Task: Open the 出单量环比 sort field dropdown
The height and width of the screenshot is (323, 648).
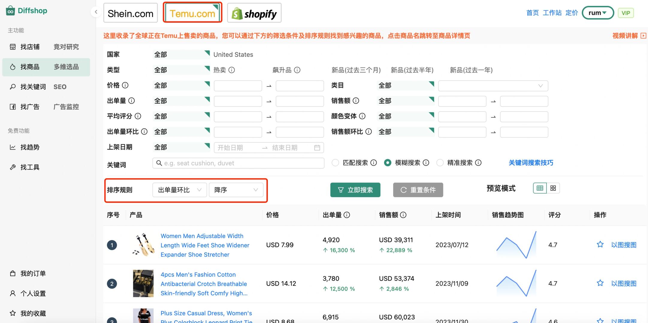Action: click(x=179, y=190)
